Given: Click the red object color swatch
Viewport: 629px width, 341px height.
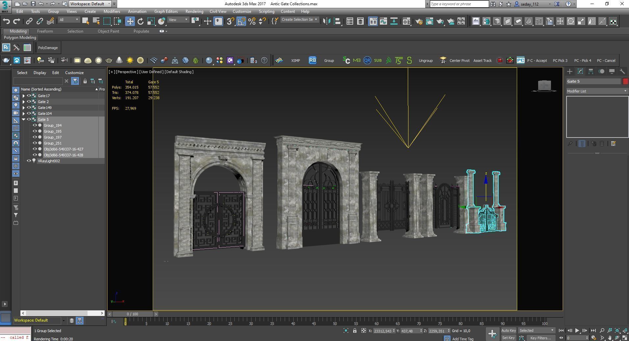Looking at the screenshot, I should [625, 81].
